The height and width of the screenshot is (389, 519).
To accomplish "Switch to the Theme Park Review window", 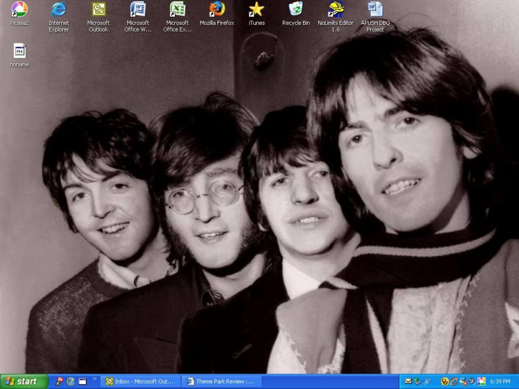I will 223,382.
